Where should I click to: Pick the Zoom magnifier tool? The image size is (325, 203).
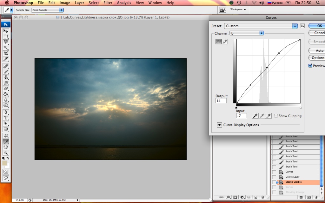pos(6,153)
